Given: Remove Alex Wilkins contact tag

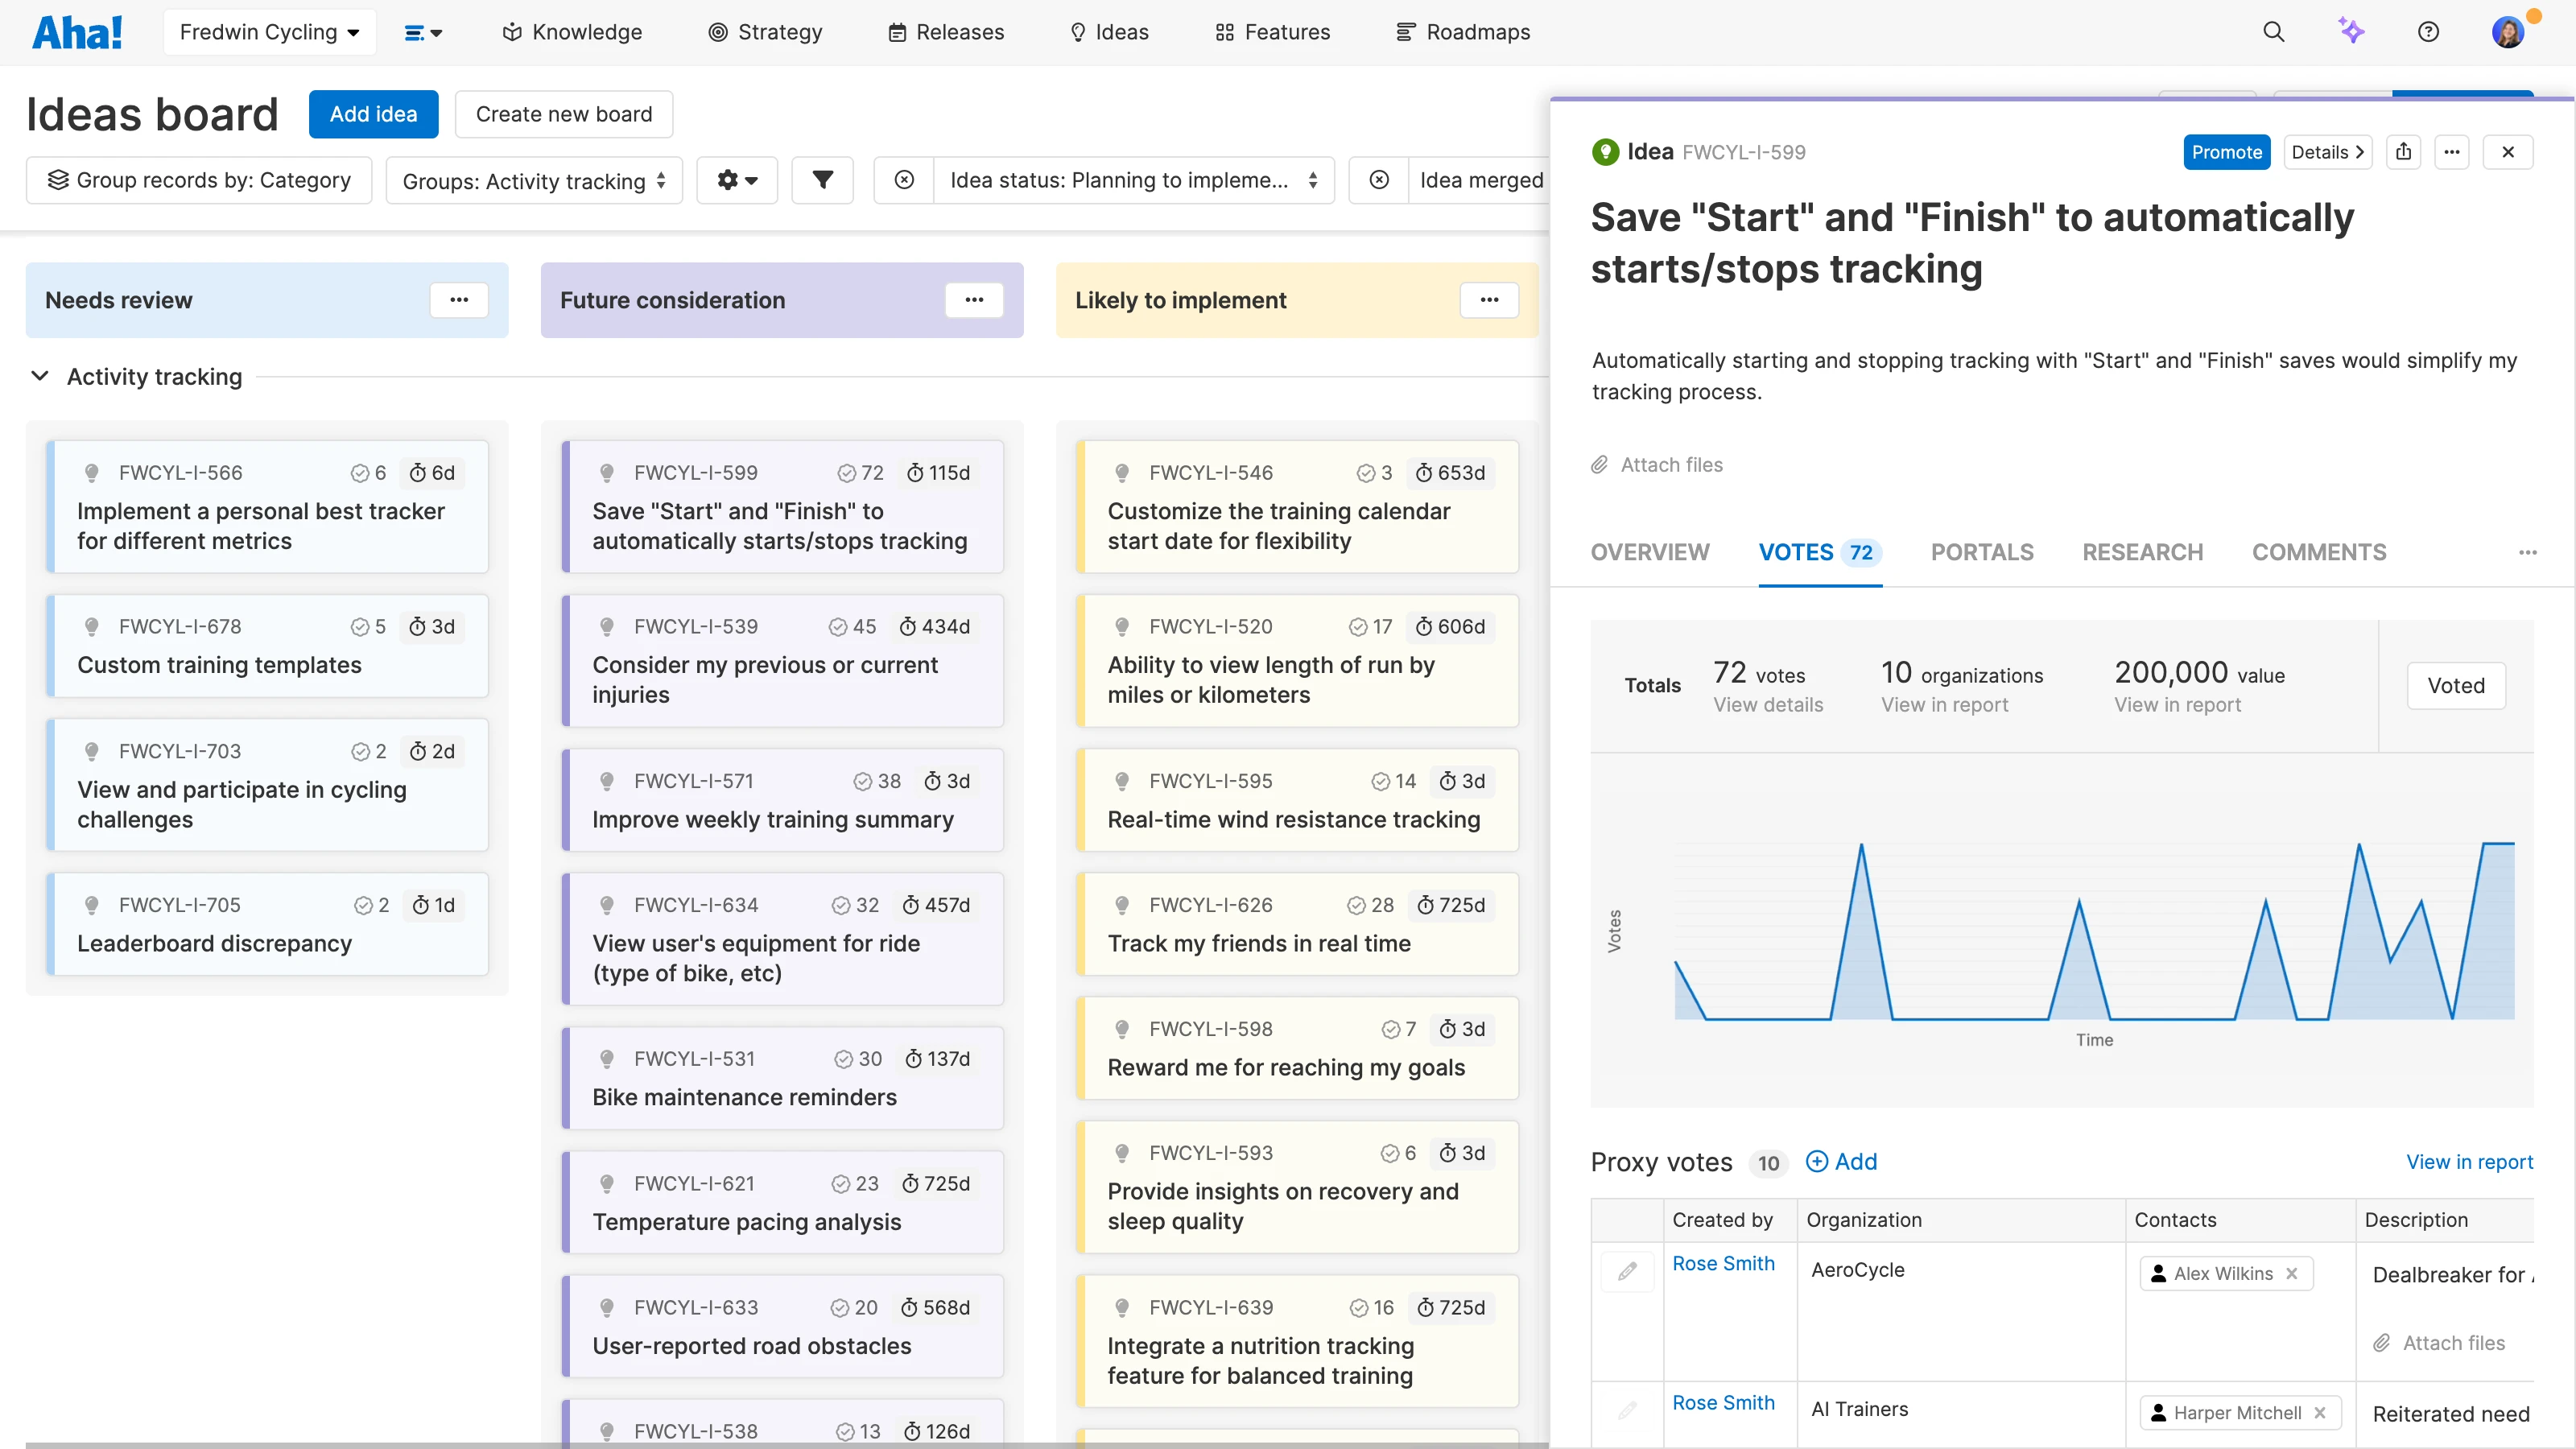Looking at the screenshot, I should pyautogui.click(x=2292, y=1273).
